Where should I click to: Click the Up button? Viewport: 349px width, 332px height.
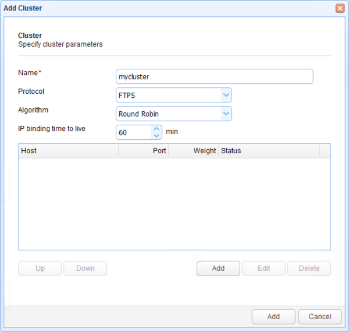coord(40,269)
